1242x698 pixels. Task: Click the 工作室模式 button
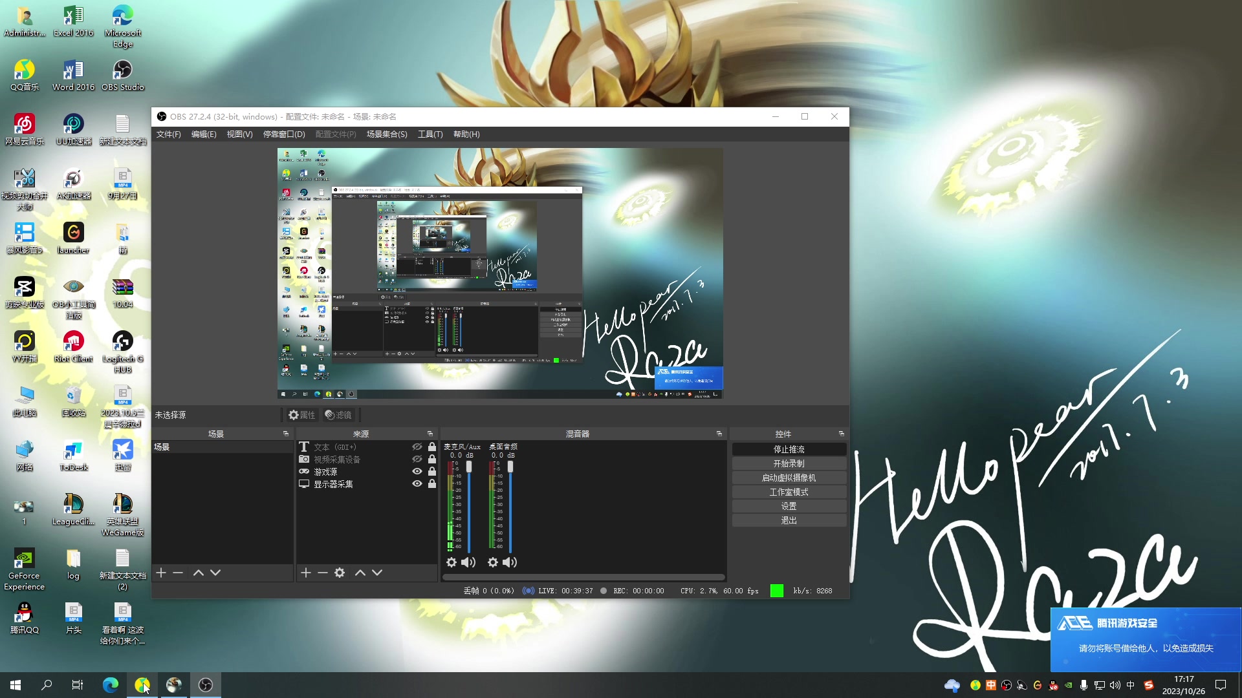pyautogui.click(x=789, y=492)
